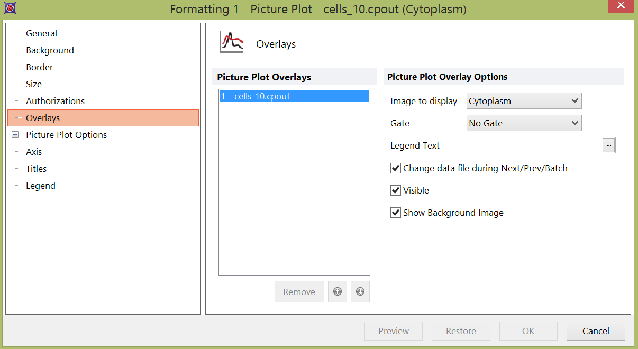Close the Formatting dialog window
Screen dimensions: 638x349
(623, 6)
